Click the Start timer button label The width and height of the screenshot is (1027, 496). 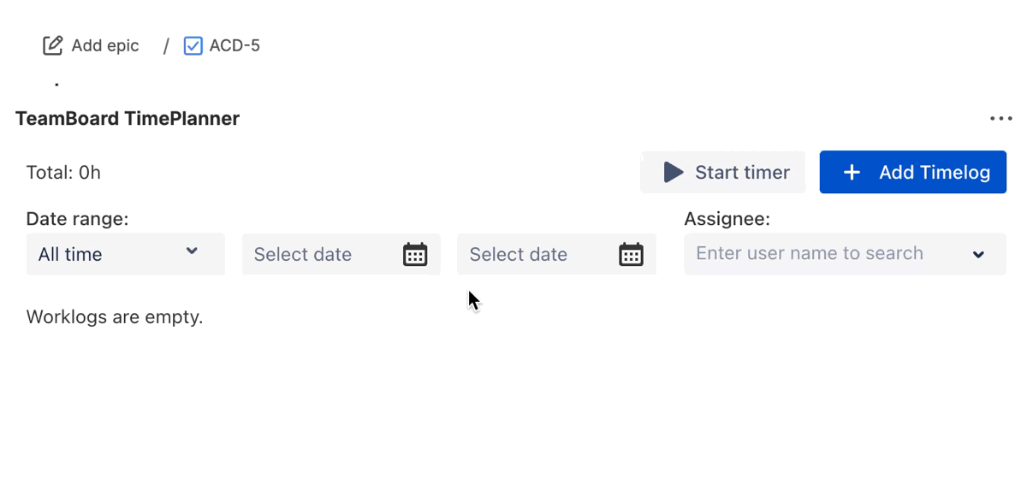tap(742, 173)
